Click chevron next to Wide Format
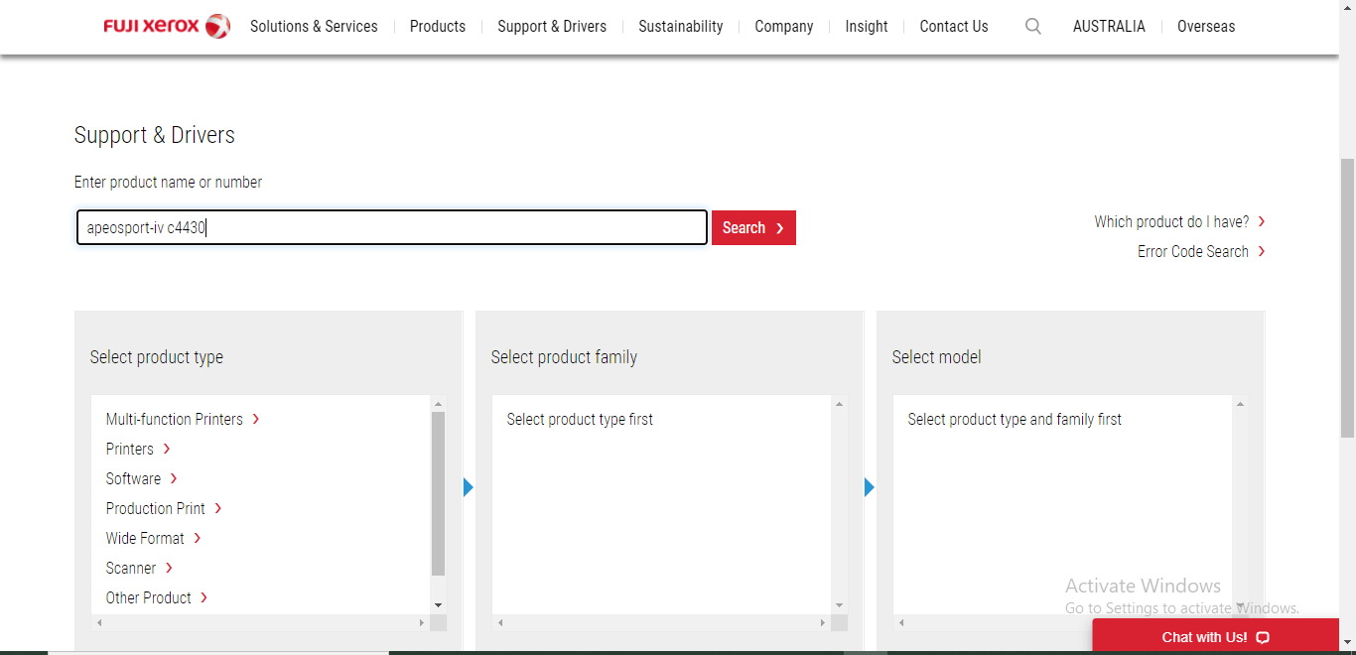This screenshot has height=655, width=1356. pos(198,539)
